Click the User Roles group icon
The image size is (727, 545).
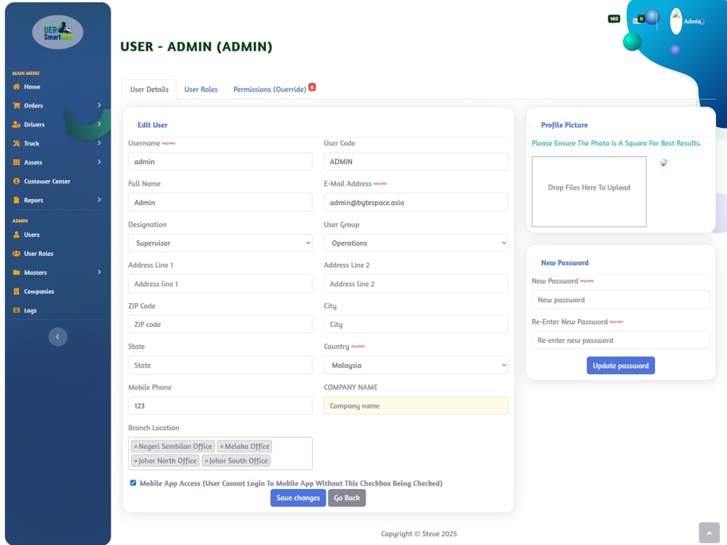16,254
